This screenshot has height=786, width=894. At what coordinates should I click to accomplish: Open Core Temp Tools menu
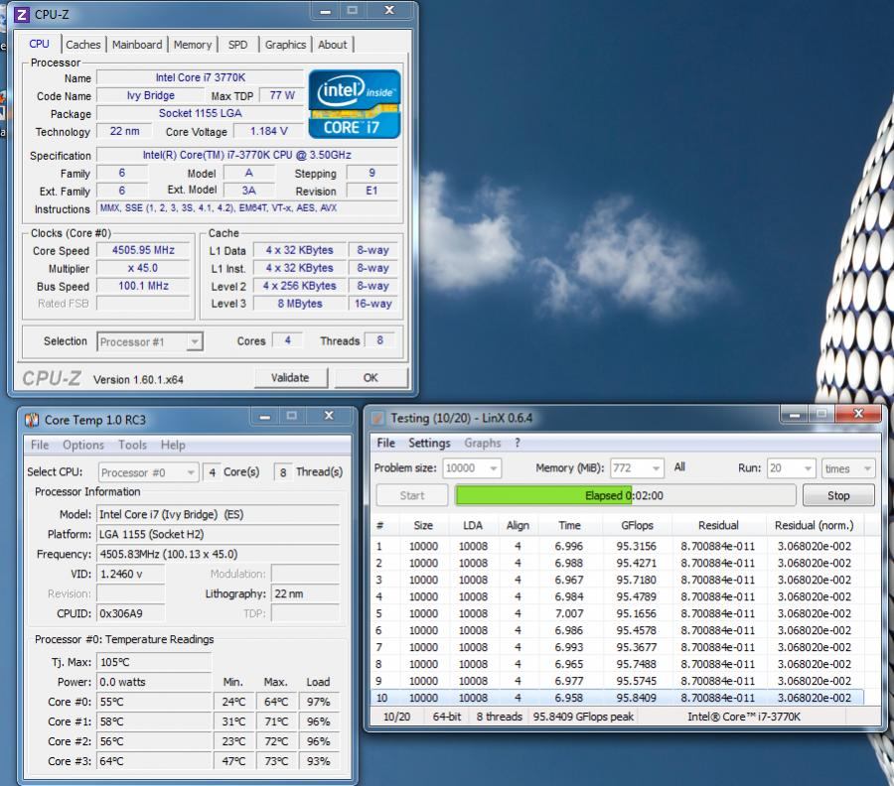[x=132, y=445]
